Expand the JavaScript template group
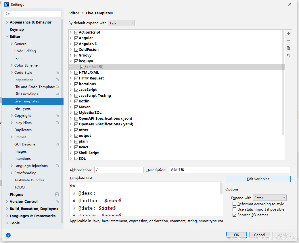 [x=71, y=90]
